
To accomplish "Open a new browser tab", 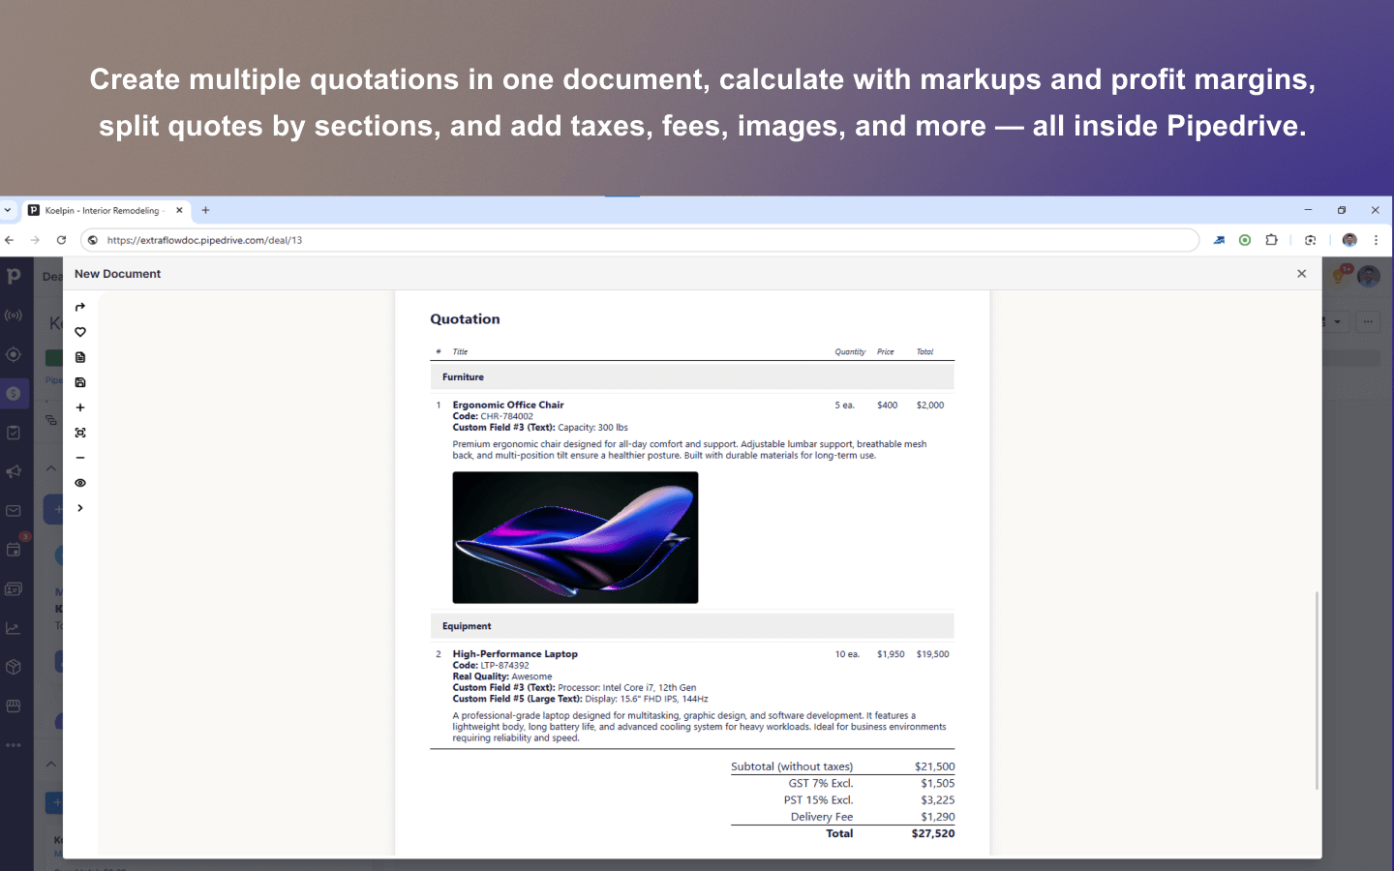I will click(x=205, y=210).
